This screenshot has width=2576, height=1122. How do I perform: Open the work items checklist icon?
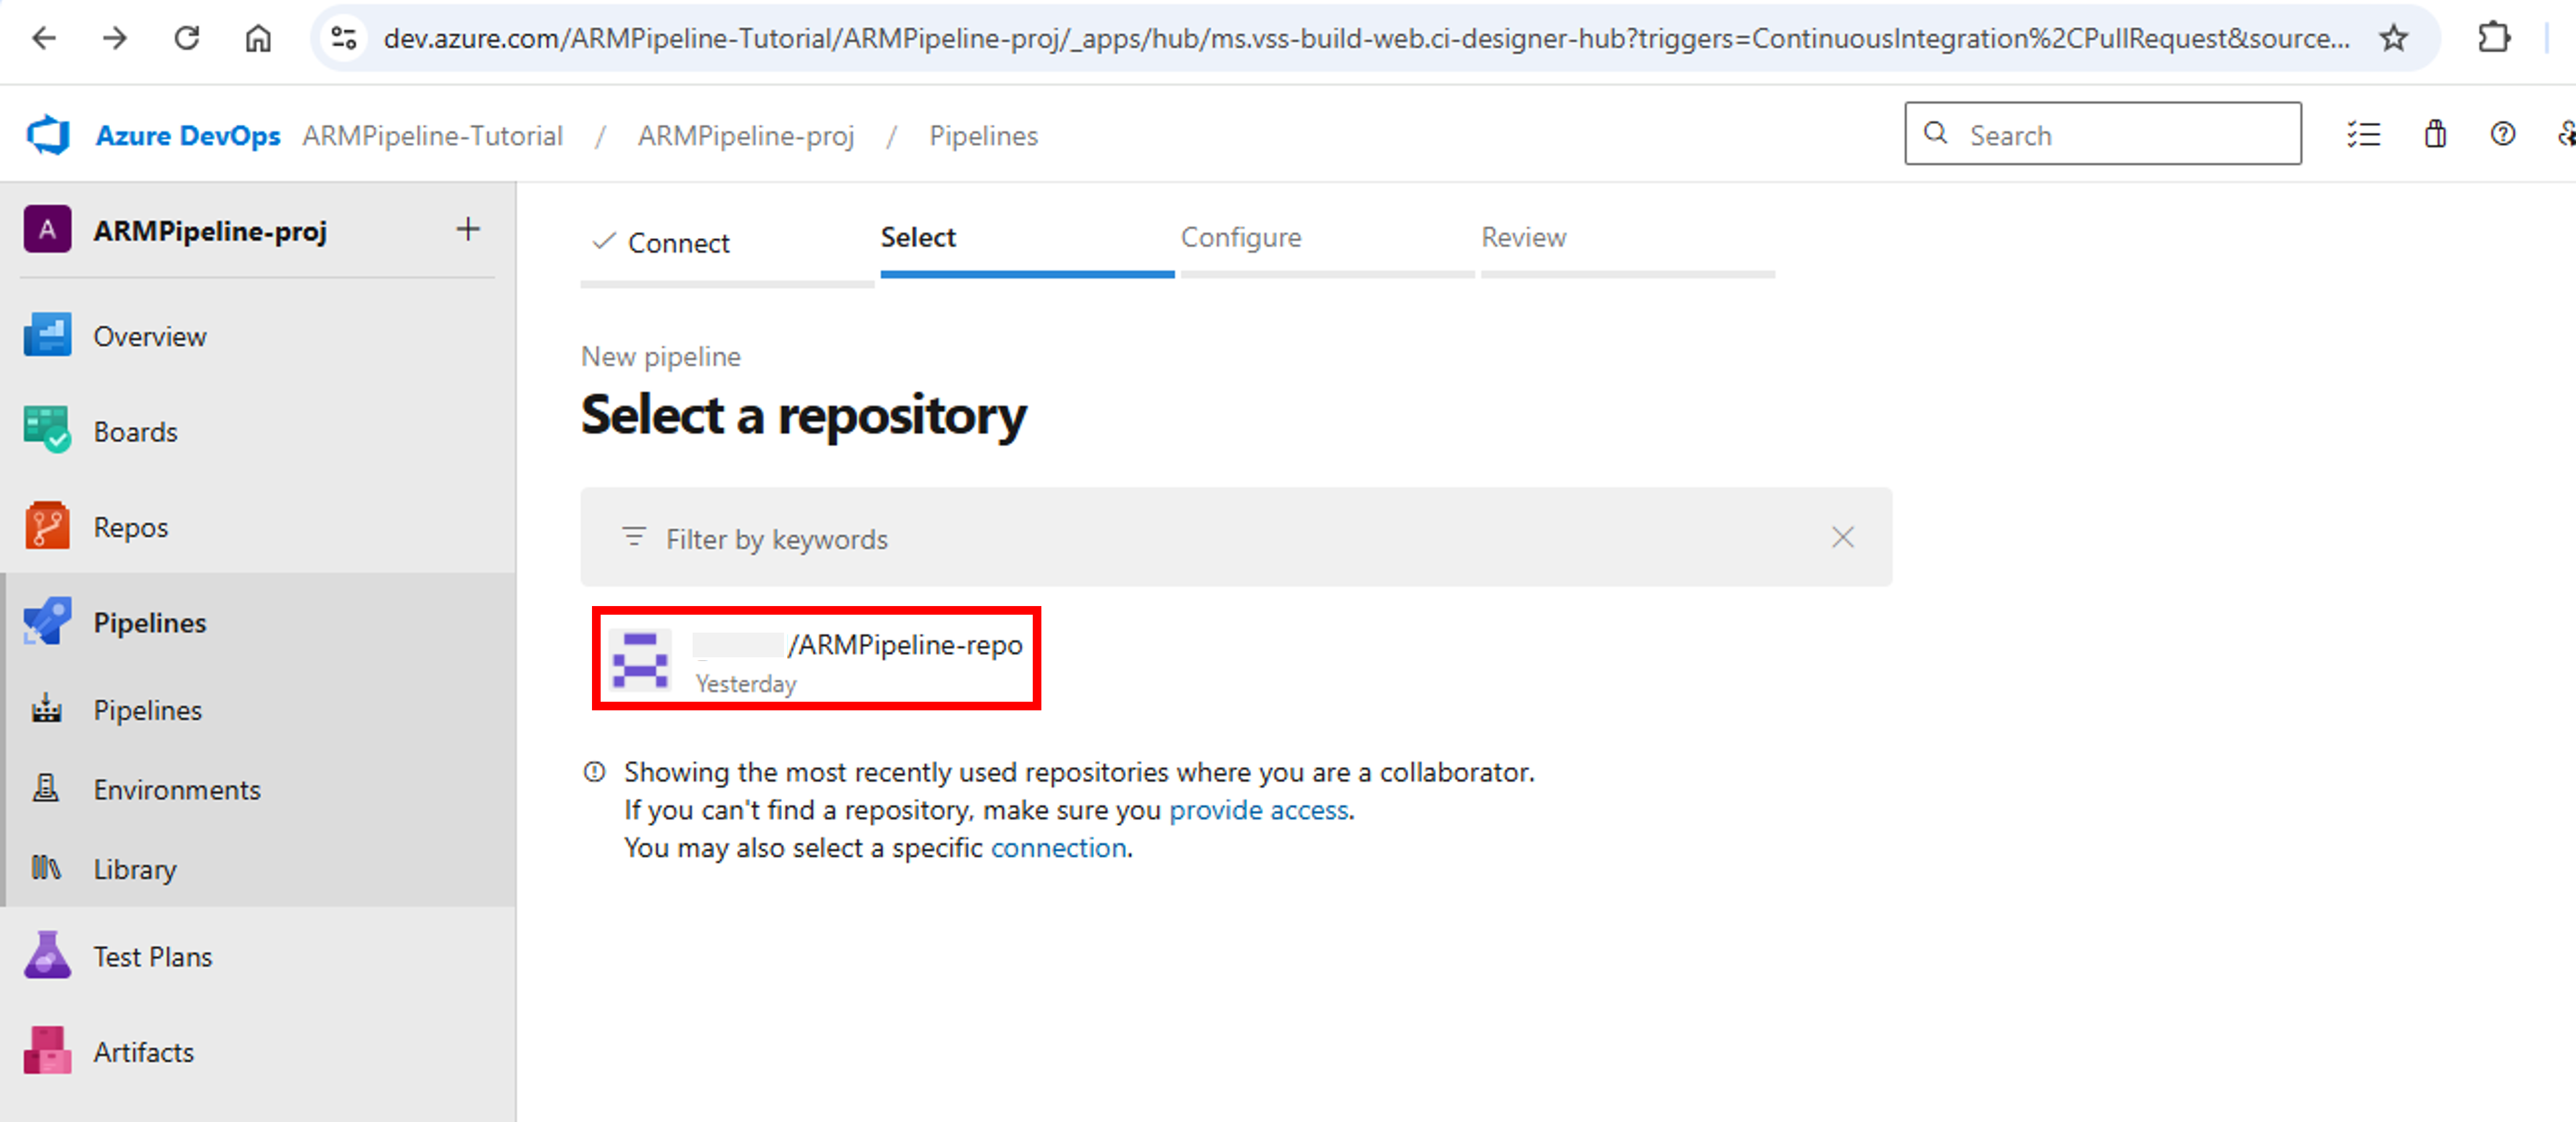(x=2364, y=134)
